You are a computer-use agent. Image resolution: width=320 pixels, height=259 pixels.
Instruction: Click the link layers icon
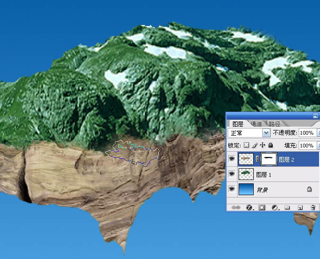(236, 207)
